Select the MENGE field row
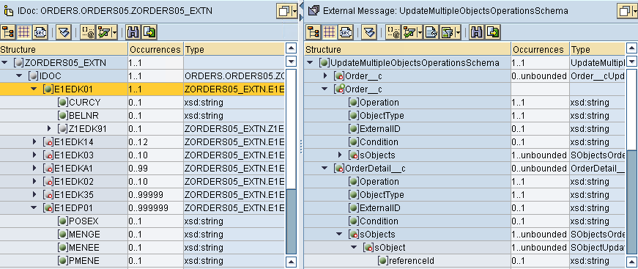This screenshot has height=269, width=638. [142, 235]
